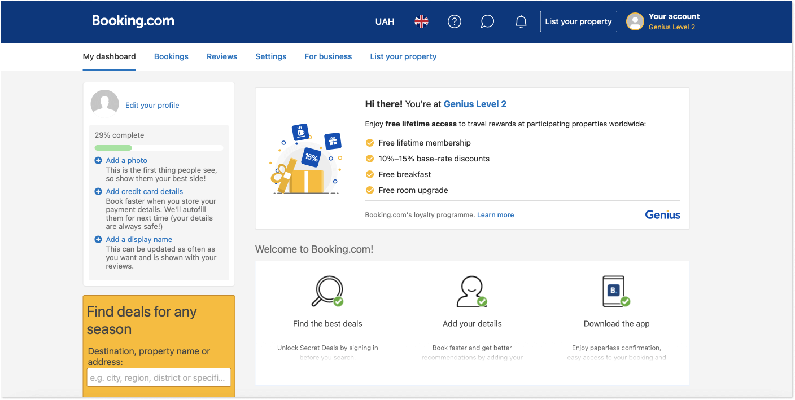Click the tablet Download the app icon
This screenshot has width=795, height=400.
tap(617, 291)
